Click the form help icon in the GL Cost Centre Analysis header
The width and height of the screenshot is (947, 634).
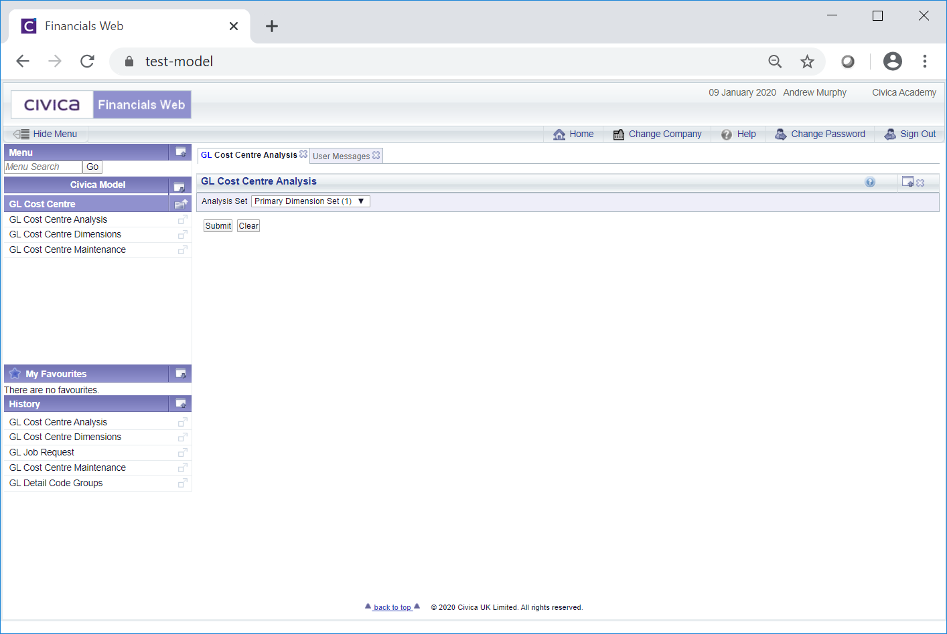tap(870, 182)
